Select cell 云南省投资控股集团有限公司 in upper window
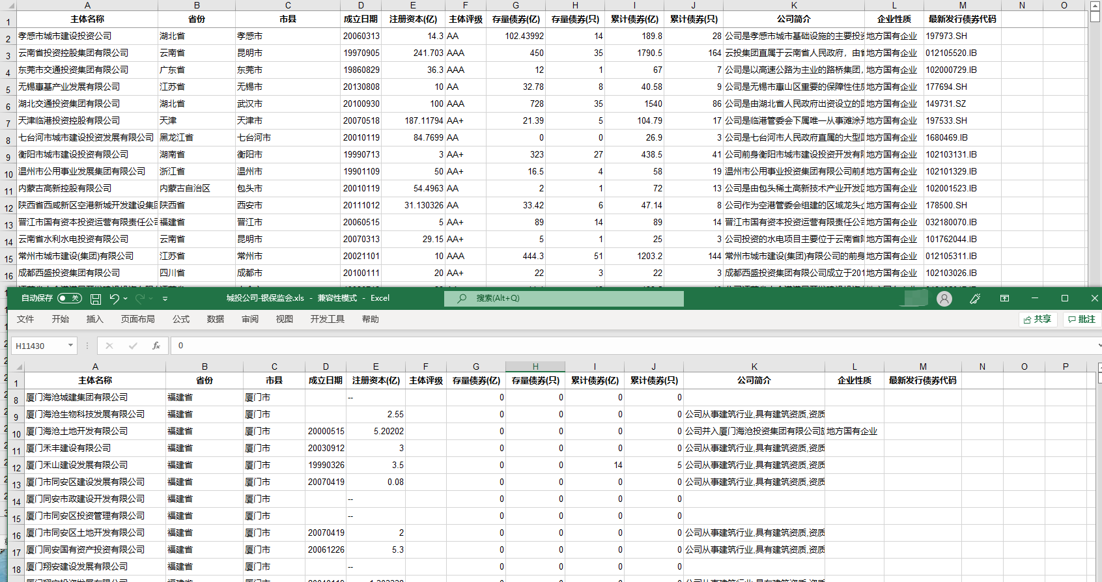 87,53
